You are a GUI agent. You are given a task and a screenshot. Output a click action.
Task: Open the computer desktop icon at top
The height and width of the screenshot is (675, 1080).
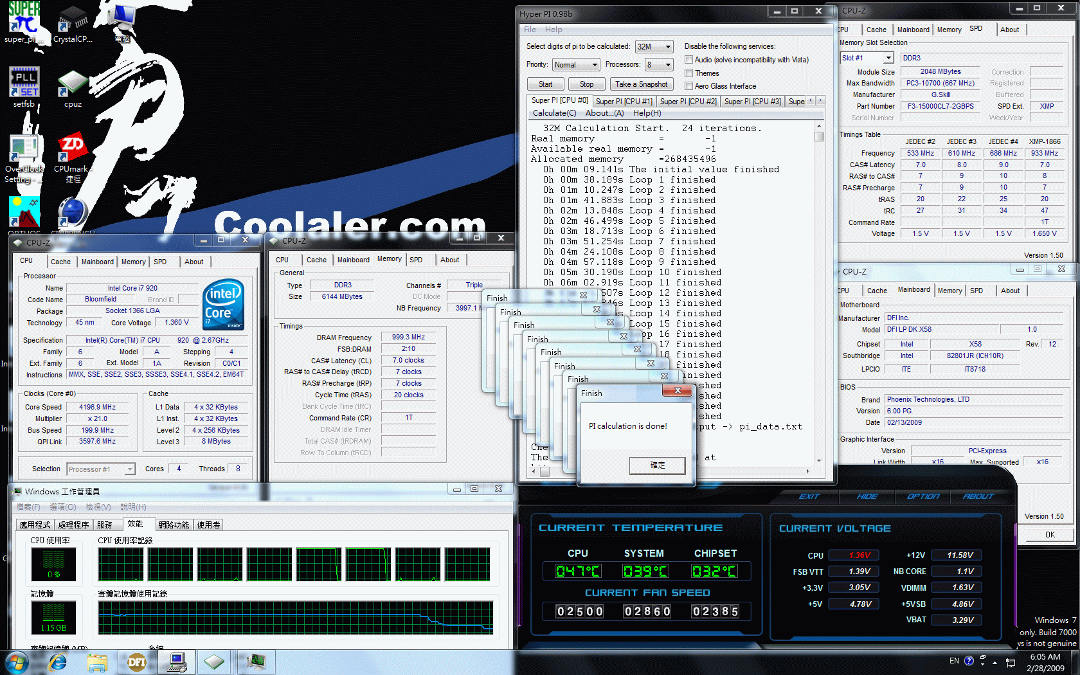pyautogui.click(x=122, y=22)
